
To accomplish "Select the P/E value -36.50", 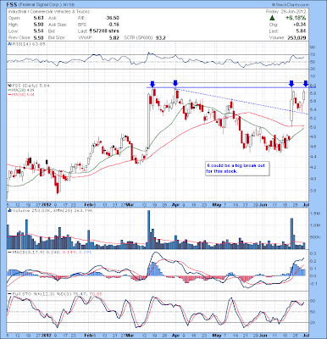I will click(112, 18).
